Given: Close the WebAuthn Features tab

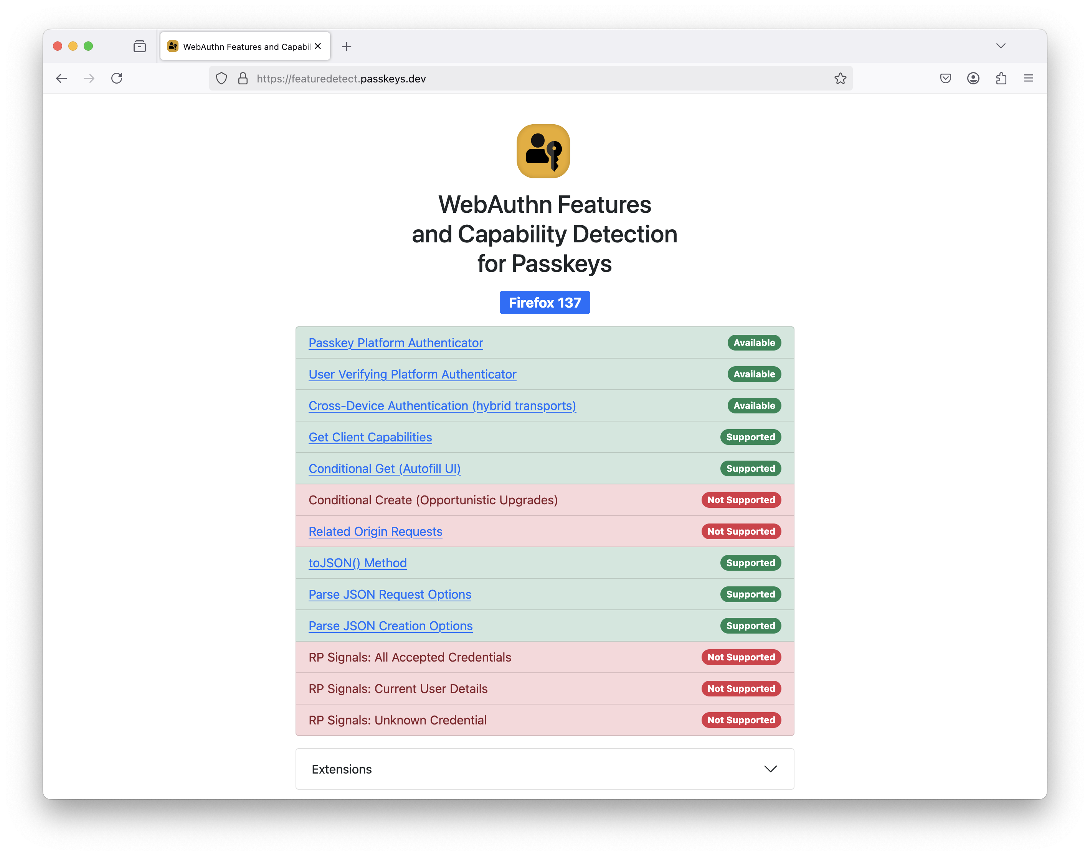Looking at the screenshot, I should coord(318,46).
